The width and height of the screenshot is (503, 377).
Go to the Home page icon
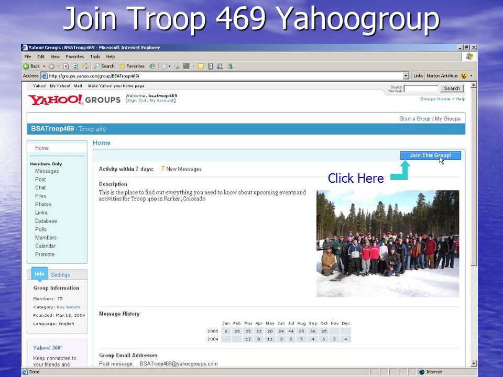pos(85,66)
